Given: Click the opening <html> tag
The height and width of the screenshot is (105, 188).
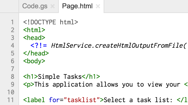Looking at the screenshot, I should click(x=34, y=30).
